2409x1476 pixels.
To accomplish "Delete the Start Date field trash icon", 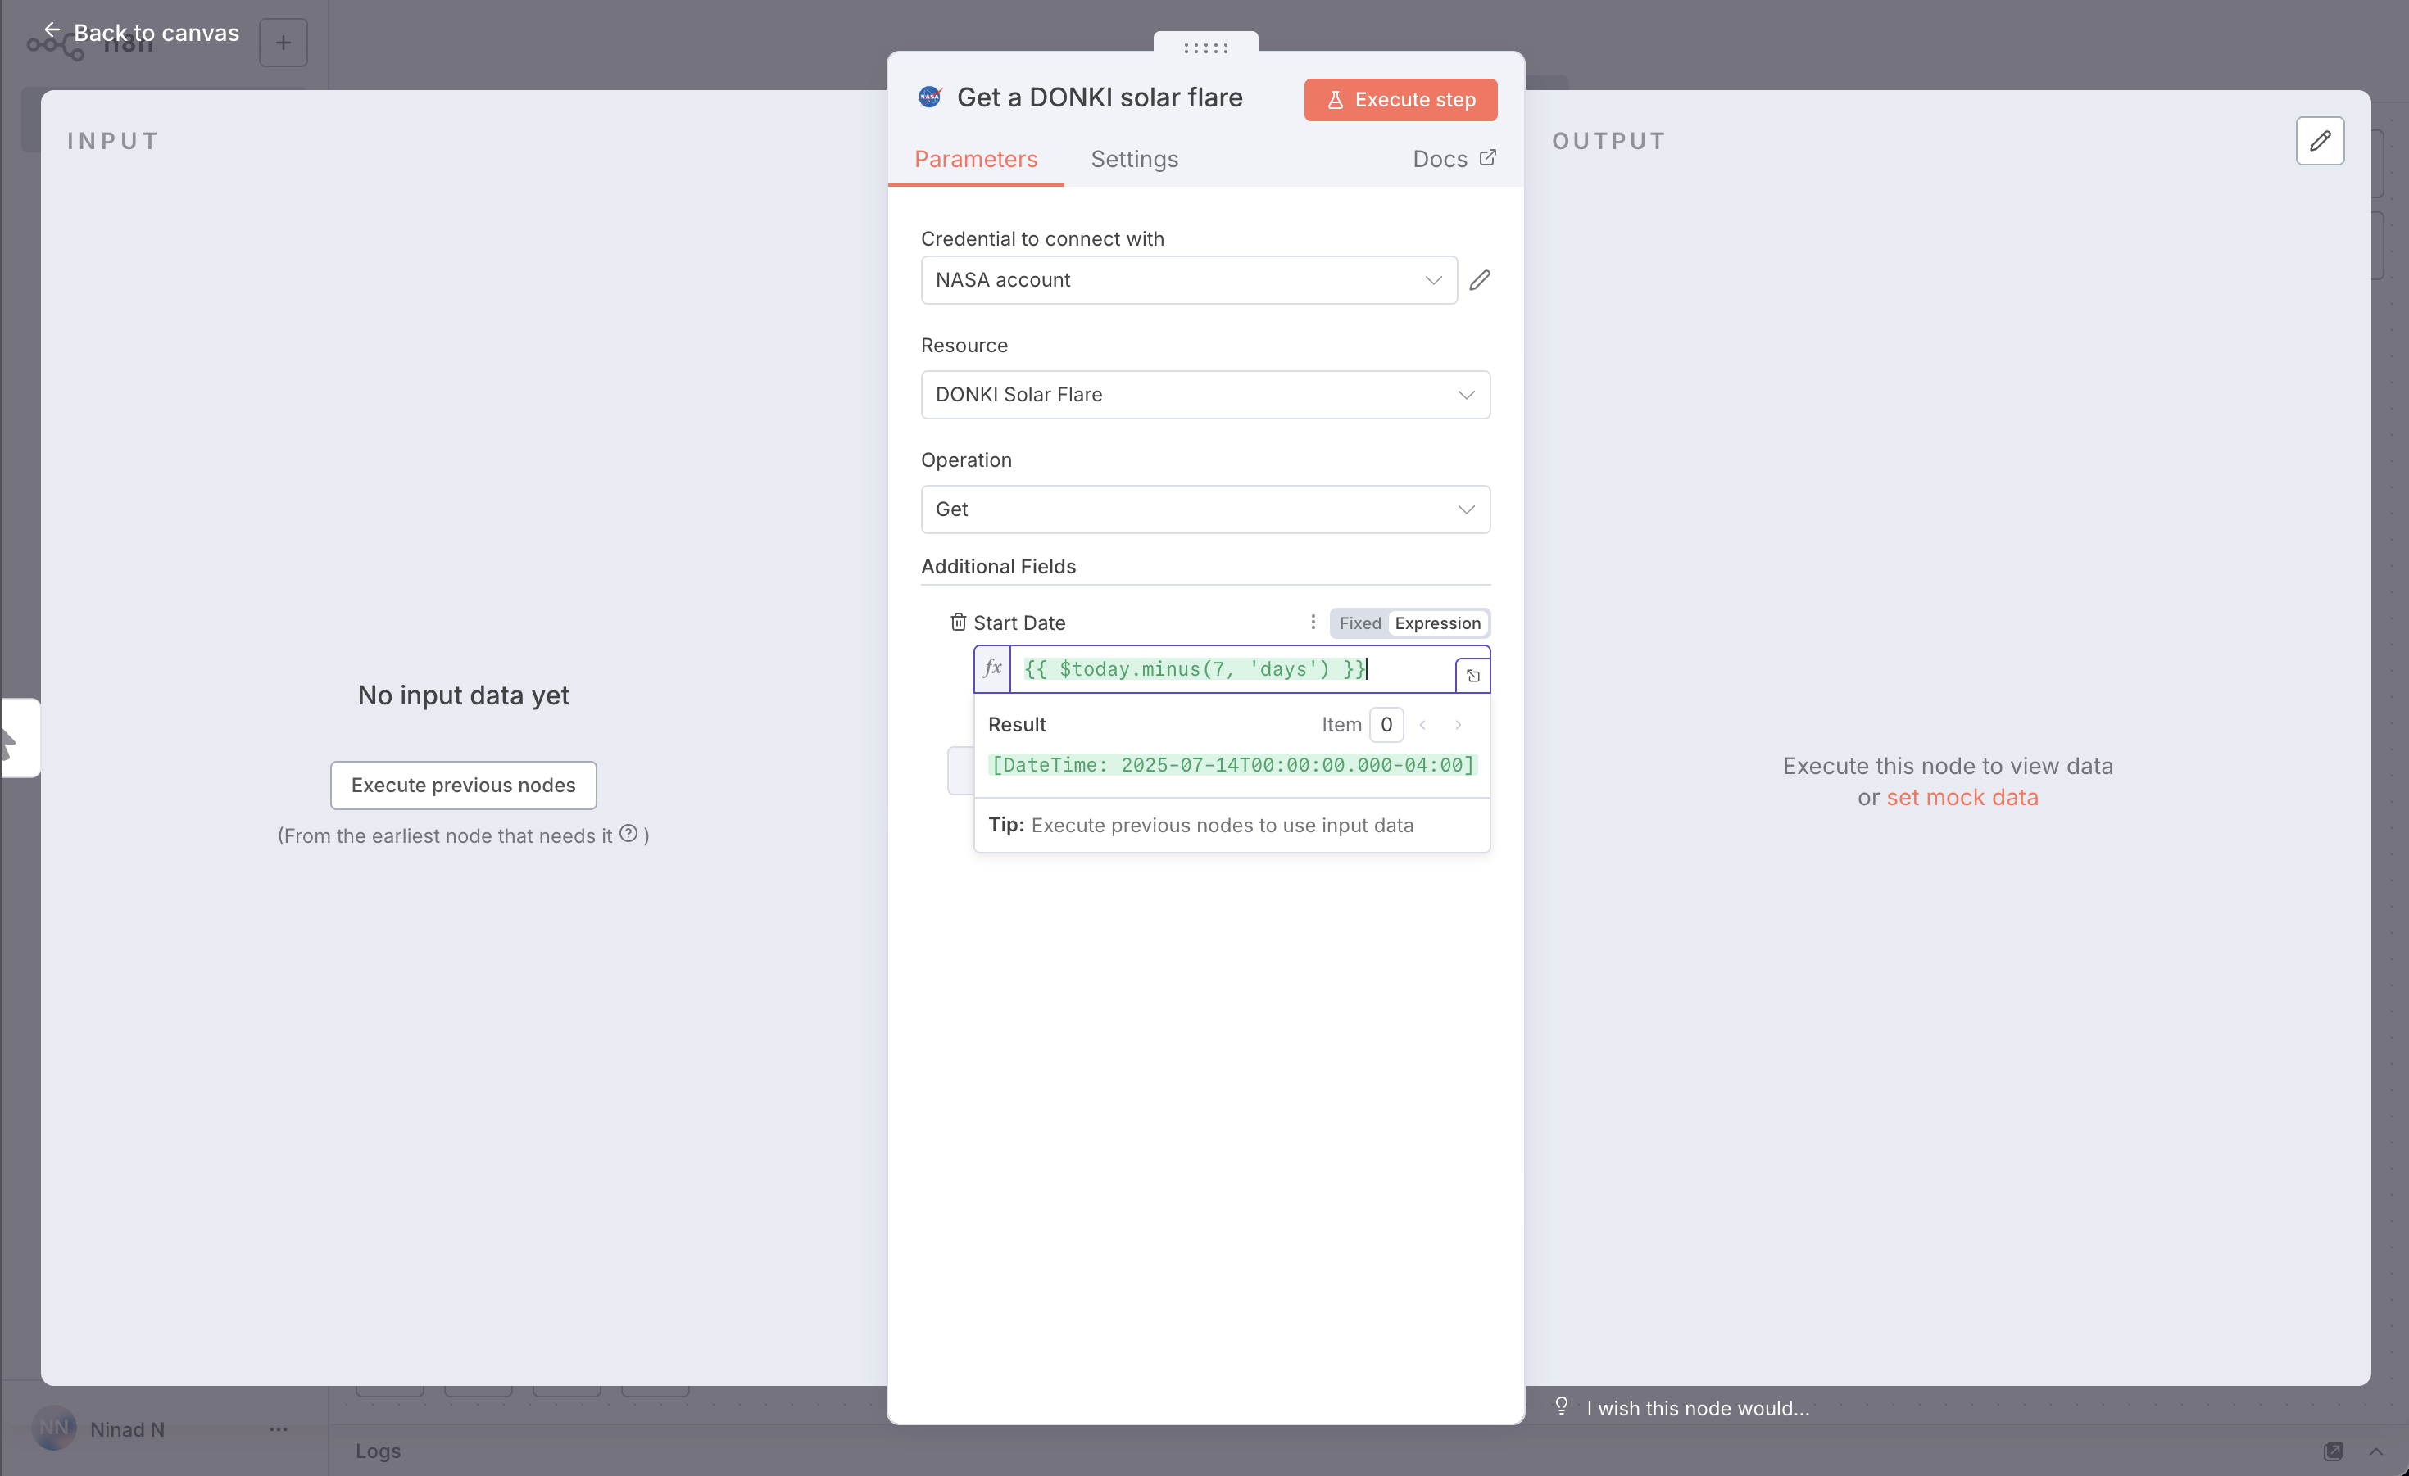I will pyautogui.click(x=958, y=623).
